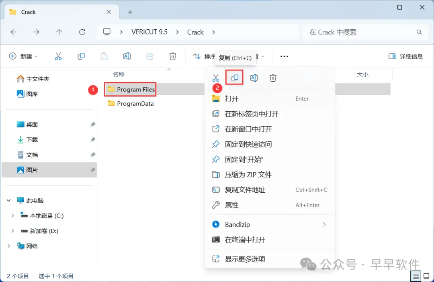This screenshot has height=282, width=434.
Task: Click the Cut icon in the toolbar
Action: tap(58, 56)
